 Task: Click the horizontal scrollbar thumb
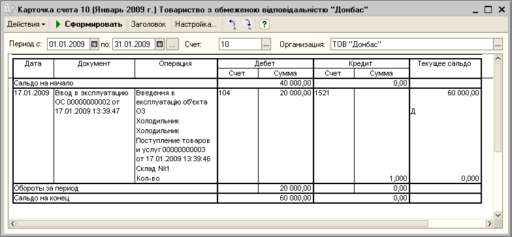point(223,223)
